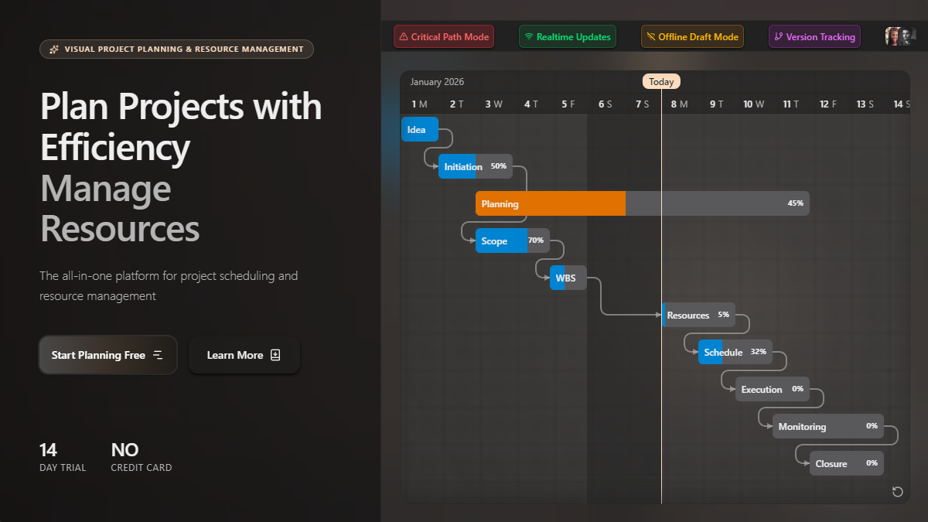Screen dimensions: 928x522
Task: Click the Start Planning Free button
Action: point(107,355)
